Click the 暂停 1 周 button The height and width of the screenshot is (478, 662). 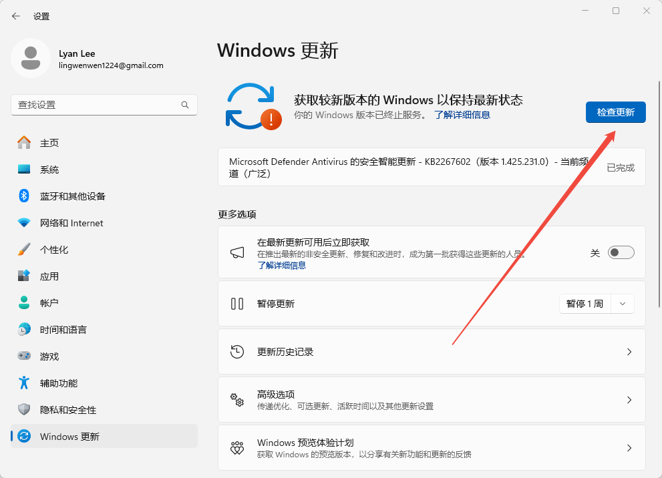(x=585, y=304)
